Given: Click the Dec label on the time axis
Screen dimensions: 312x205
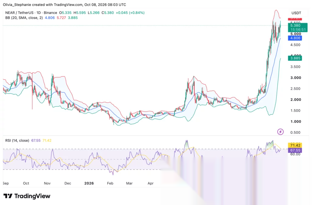Looking at the screenshot, I should (x=68, y=183).
